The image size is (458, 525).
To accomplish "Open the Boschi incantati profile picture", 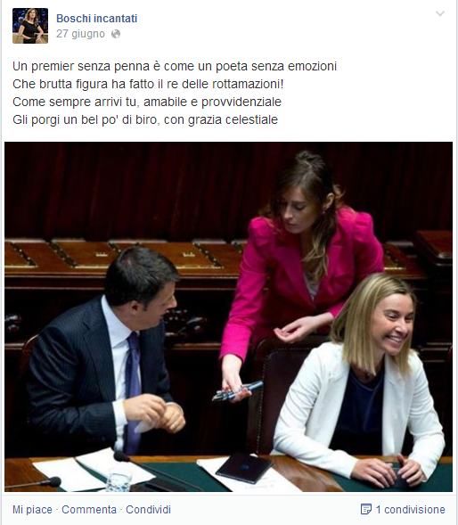I will 30,26.
